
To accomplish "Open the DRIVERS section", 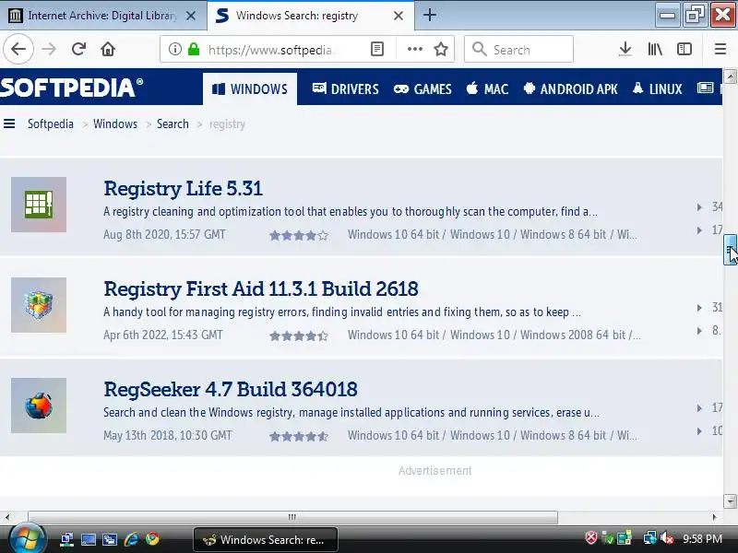I will pyautogui.click(x=345, y=88).
